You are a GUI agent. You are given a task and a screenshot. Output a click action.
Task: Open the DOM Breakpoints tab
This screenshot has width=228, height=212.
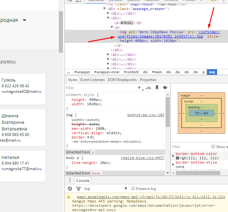pyautogui.click(x=122, y=80)
